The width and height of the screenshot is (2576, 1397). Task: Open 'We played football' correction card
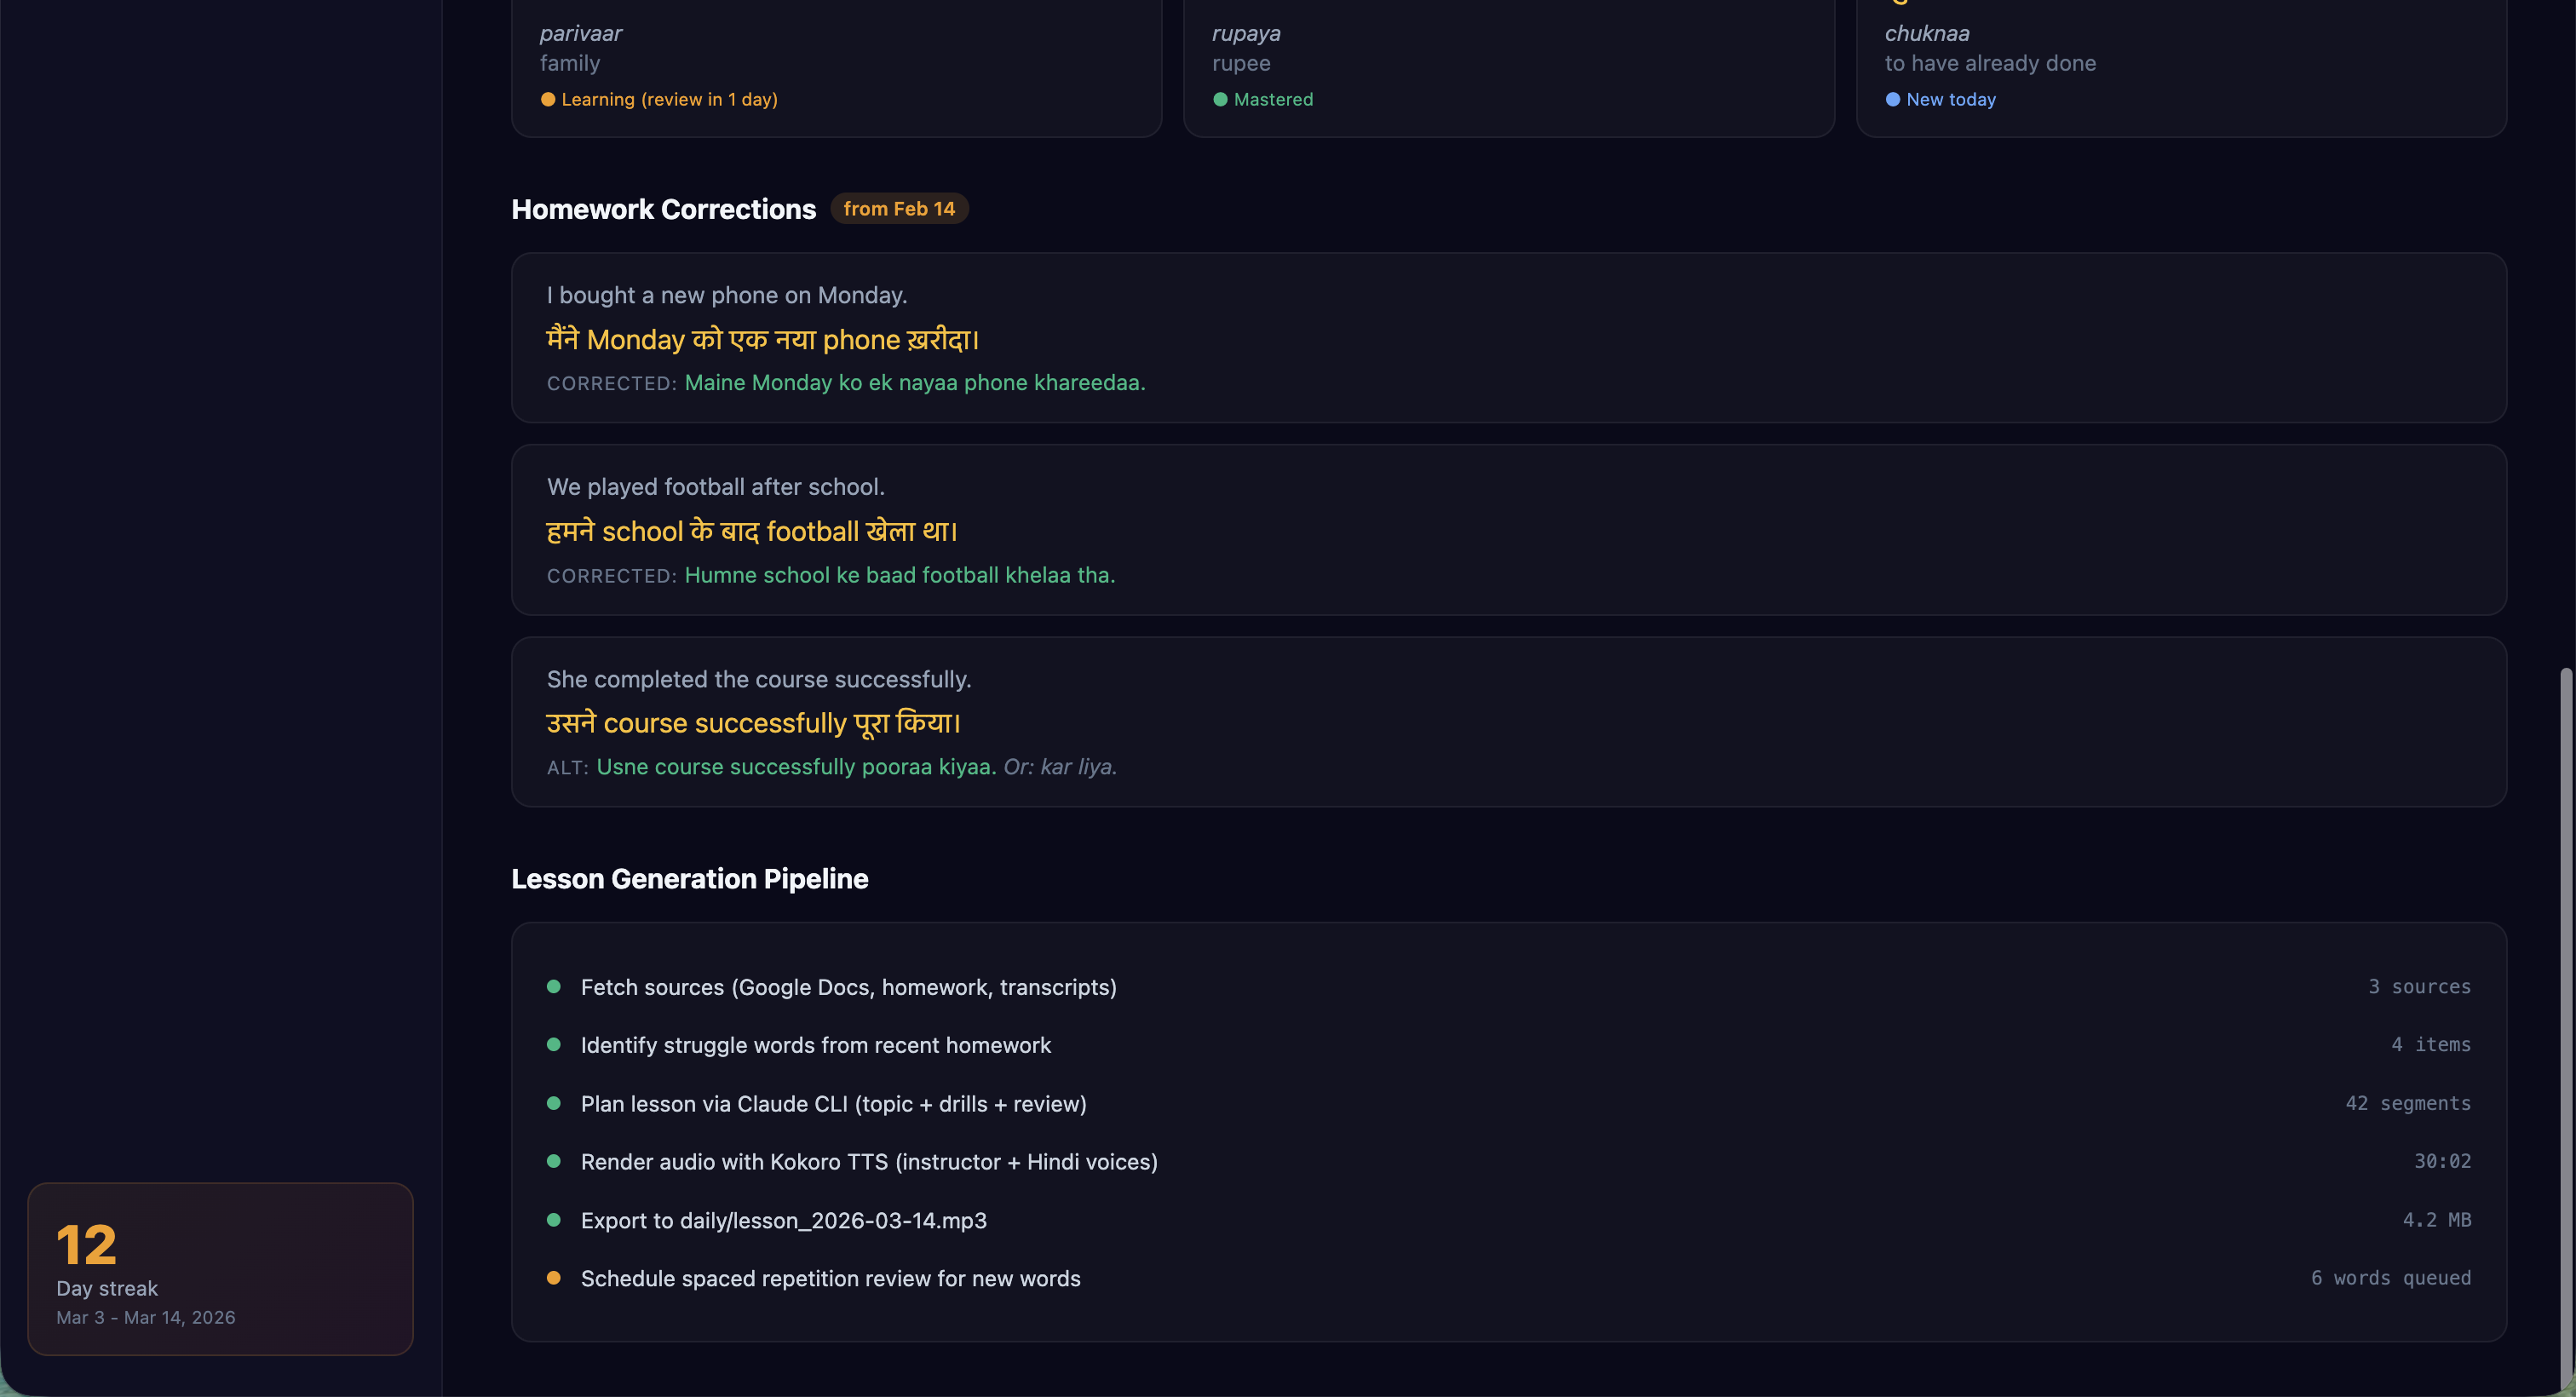click(x=1508, y=530)
